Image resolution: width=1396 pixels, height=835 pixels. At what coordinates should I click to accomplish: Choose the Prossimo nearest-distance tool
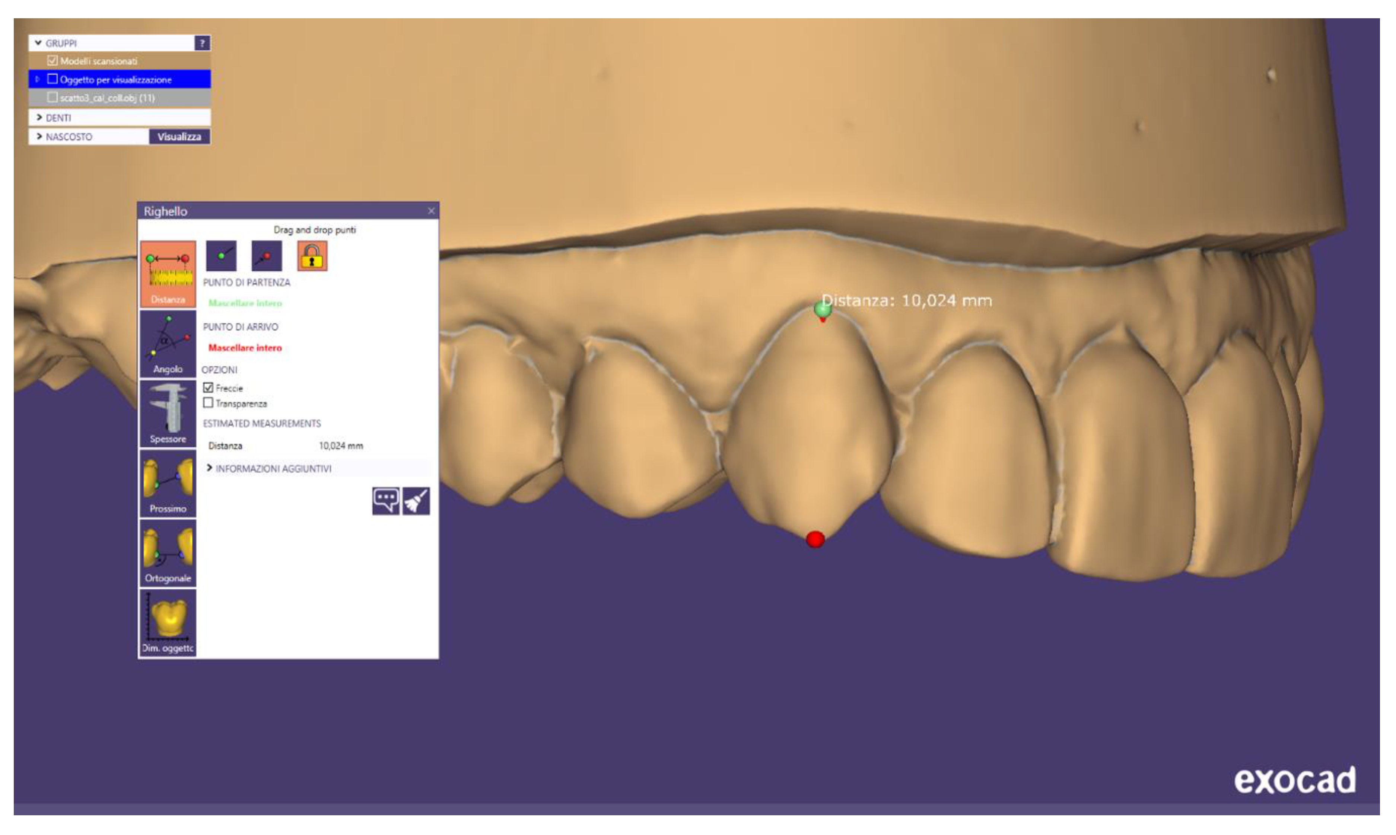[168, 483]
